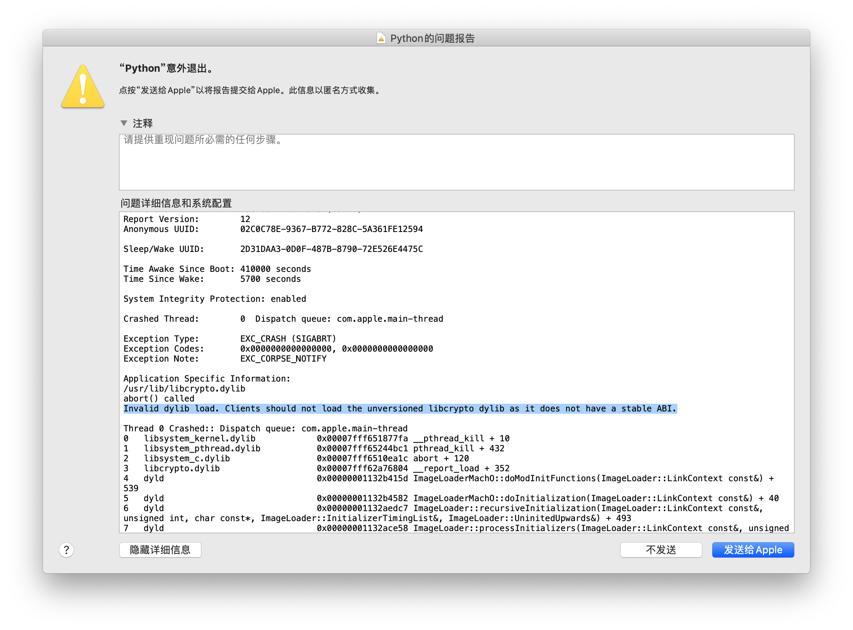The height and width of the screenshot is (630, 853).
Task: Click the 'Python的问题报告' window title
Action: pyautogui.click(x=432, y=38)
